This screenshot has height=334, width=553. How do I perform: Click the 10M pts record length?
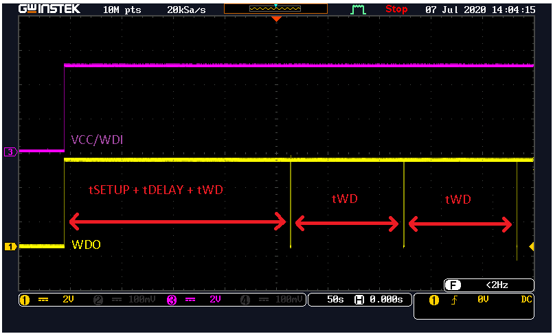(x=122, y=10)
